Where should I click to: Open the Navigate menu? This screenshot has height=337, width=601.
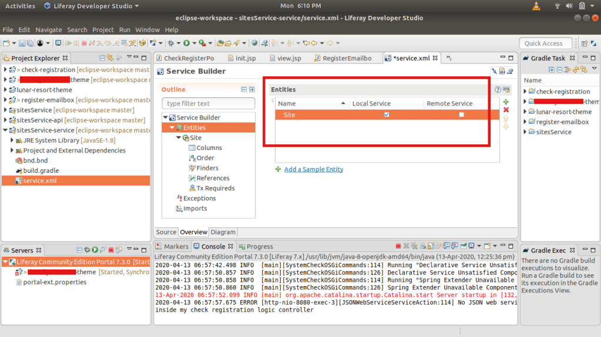(x=48, y=30)
